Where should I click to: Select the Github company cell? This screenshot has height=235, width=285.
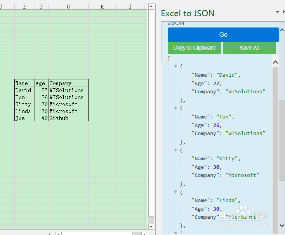pyautogui.click(x=68, y=118)
